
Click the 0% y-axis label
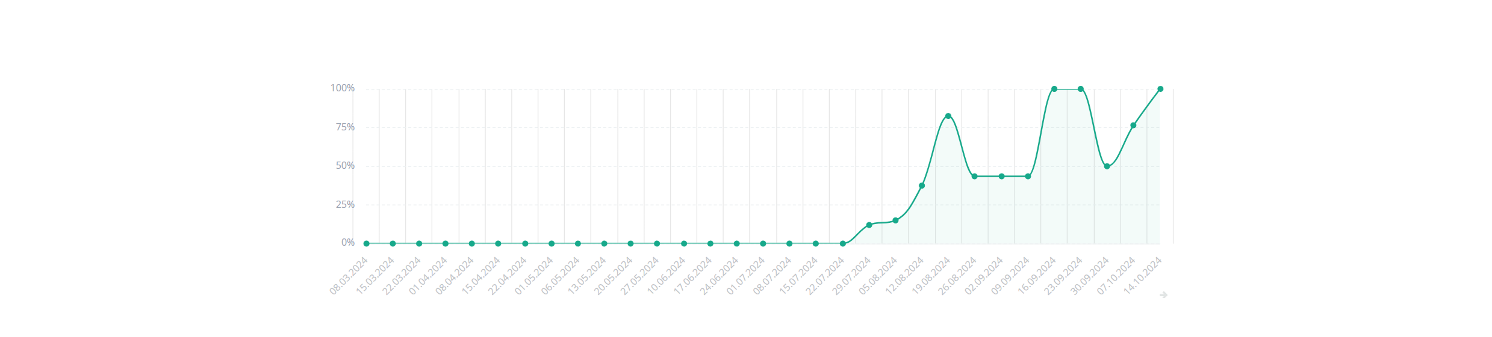click(347, 243)
